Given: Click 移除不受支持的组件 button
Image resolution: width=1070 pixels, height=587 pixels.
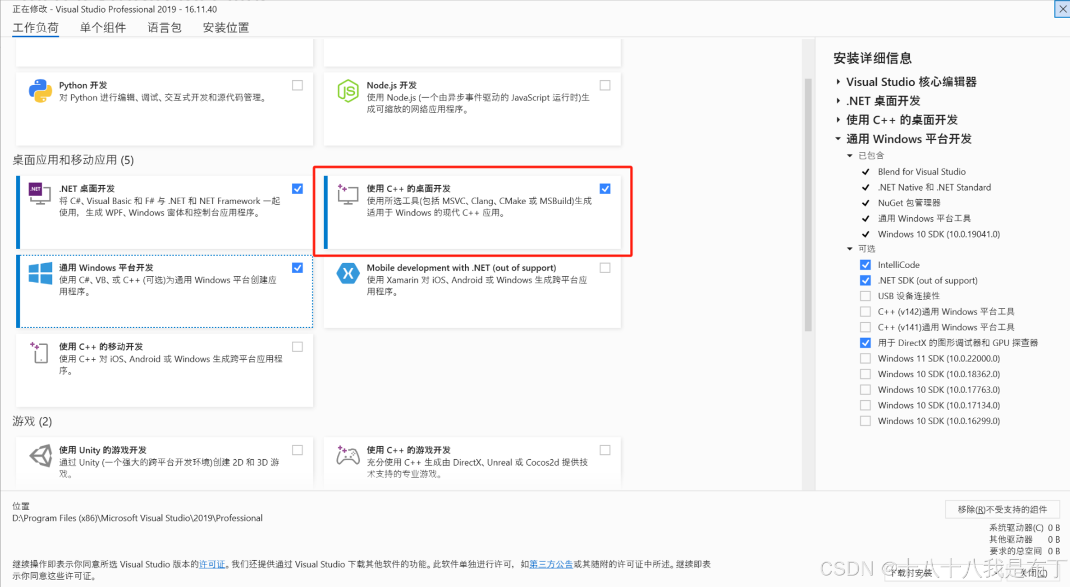Looking at the screenshot, I should click(1002, 509).
